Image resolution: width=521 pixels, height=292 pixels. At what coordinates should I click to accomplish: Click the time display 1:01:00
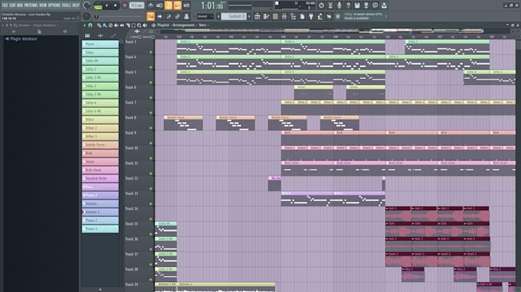[212, 5]
